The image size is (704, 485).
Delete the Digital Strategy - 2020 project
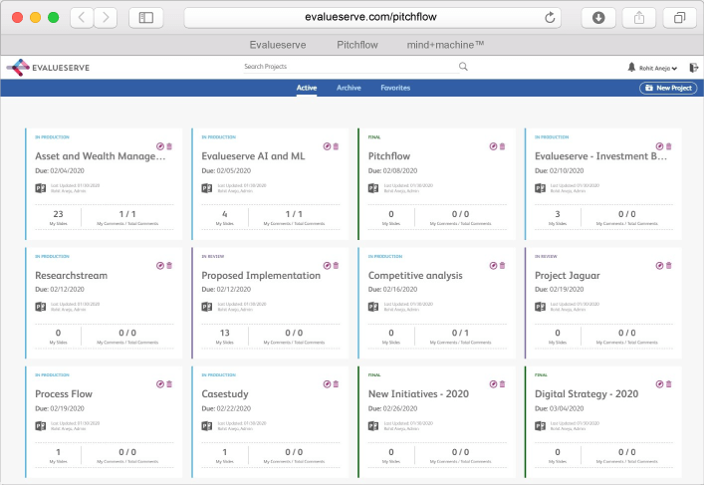point(669,384)
